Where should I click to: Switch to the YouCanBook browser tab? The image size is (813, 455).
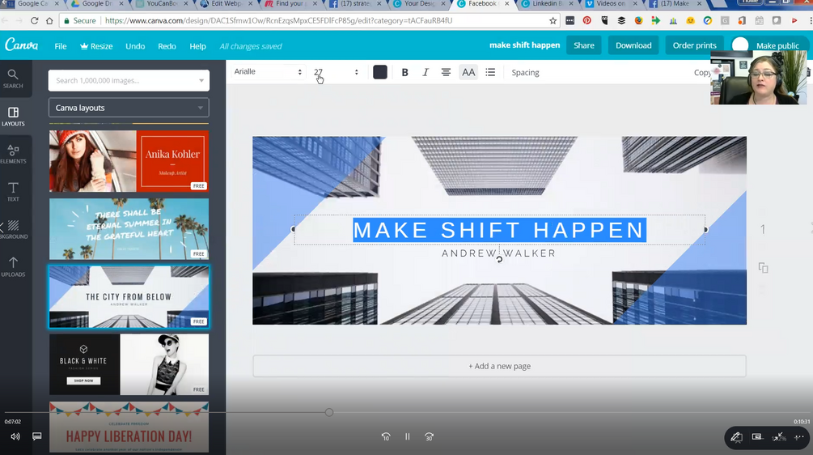(163, 3)
